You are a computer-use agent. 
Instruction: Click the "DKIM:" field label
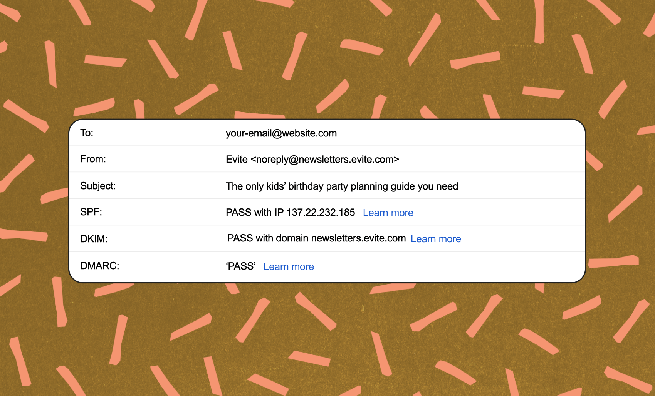(x=94, y=239)
